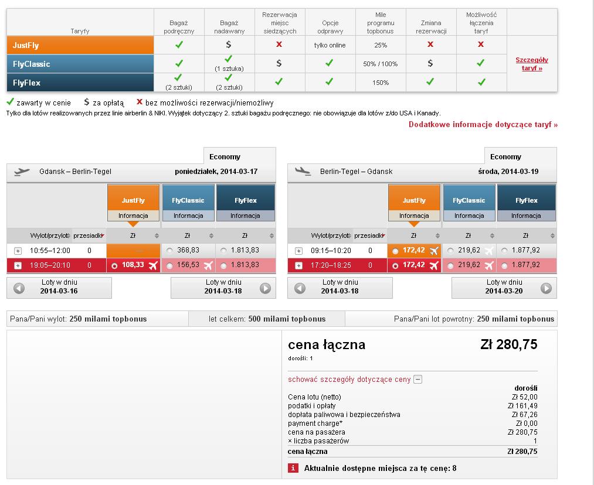Open Dodatkowe informacje dotyczące taryf link
594x485 pixels.
click(483, 124)
